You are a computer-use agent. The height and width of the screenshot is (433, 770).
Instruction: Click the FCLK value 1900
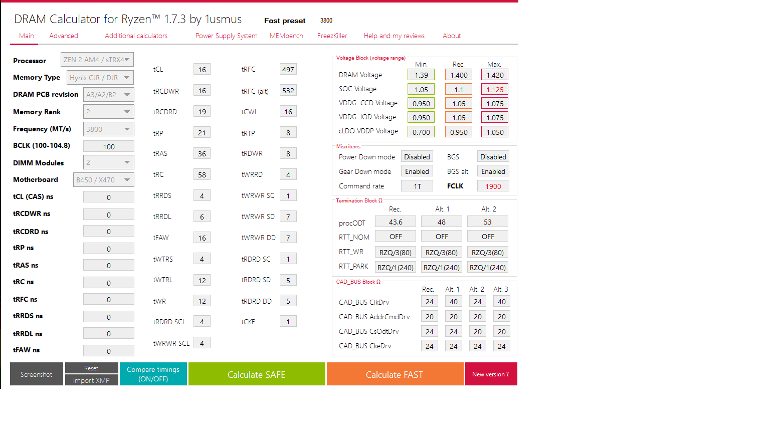coord(493,186)
